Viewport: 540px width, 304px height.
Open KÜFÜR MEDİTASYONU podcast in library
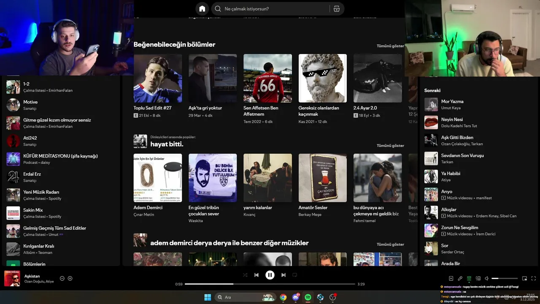62,159
